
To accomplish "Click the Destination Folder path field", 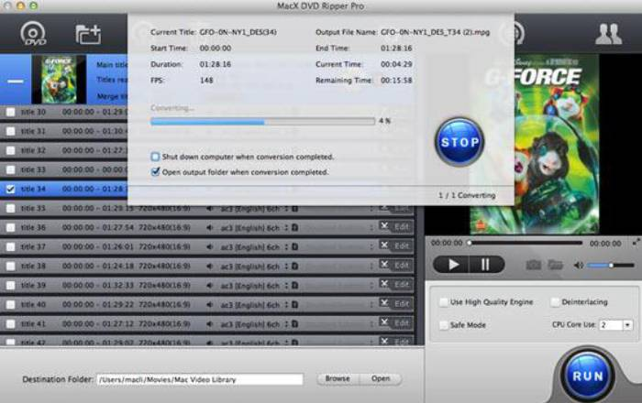I will [x=200, y=379].
